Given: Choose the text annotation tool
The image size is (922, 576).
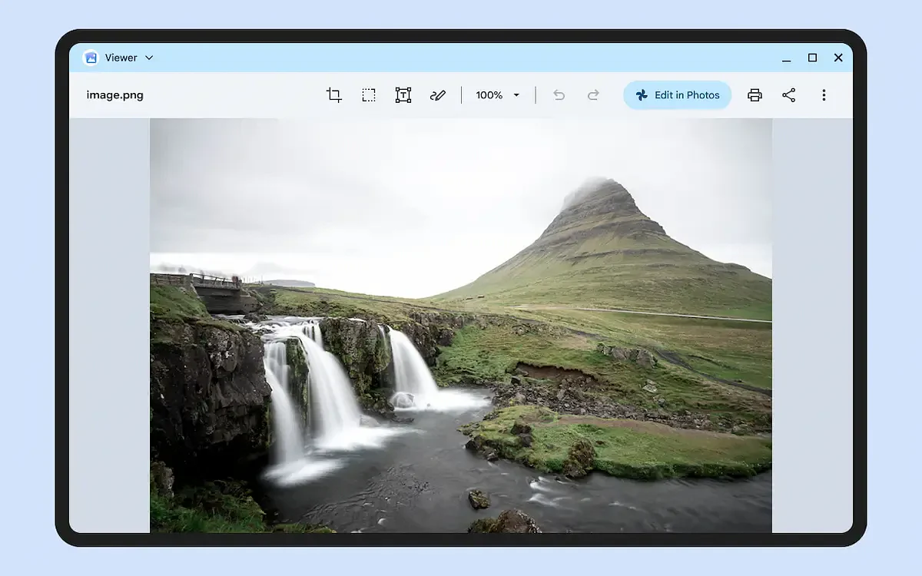Looking at the screenshot, I should (x=403, y=95).
